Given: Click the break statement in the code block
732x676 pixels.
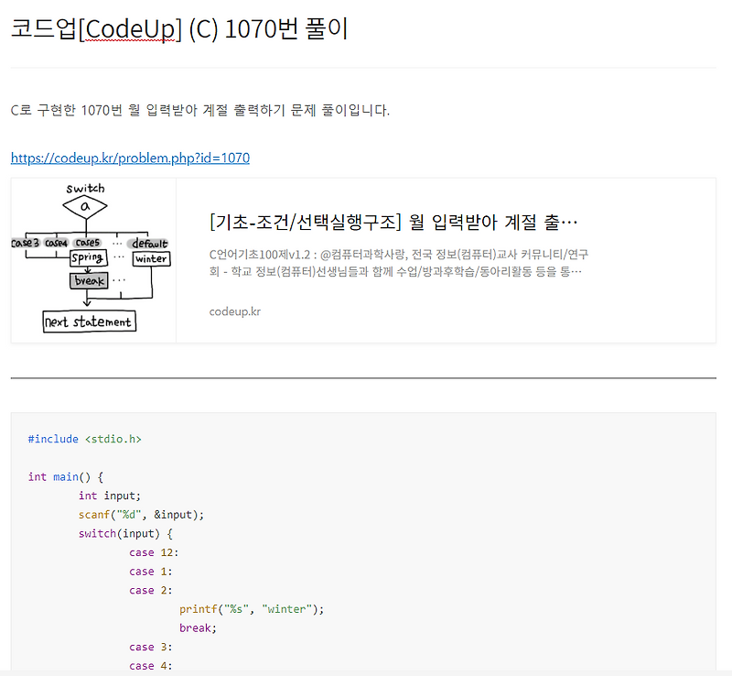Looking at the screenshot, I should tap(197, 627).
